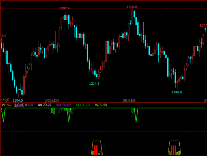Select the green KI 100.00 label

pos(83,105)
